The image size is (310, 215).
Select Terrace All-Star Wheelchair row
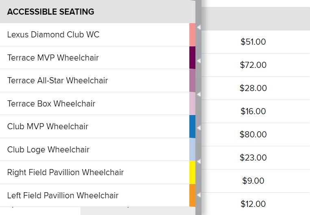(58, 80)
